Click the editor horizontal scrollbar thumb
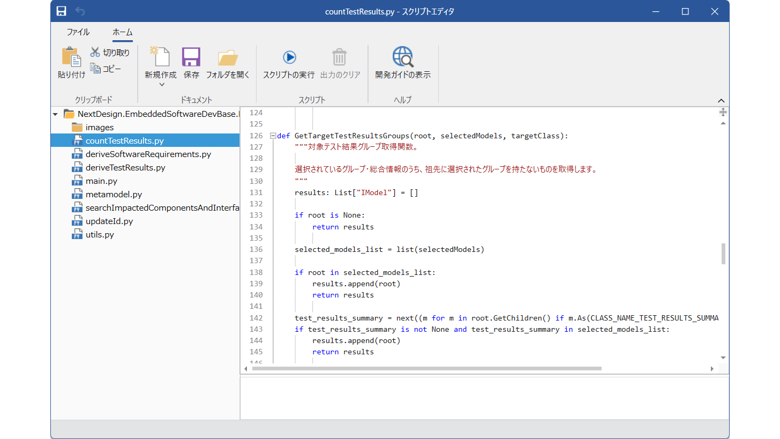780x439 pixels. (426, 369)
